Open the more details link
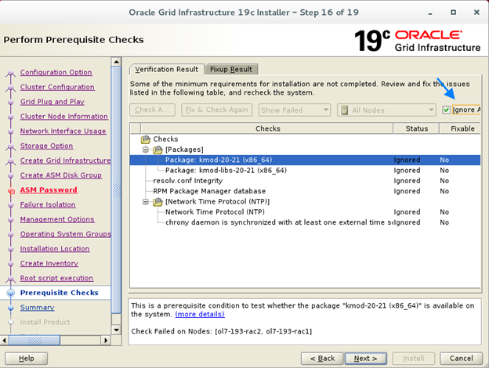The width and height of the screenshot is (489, 368). tap(200, 314)
